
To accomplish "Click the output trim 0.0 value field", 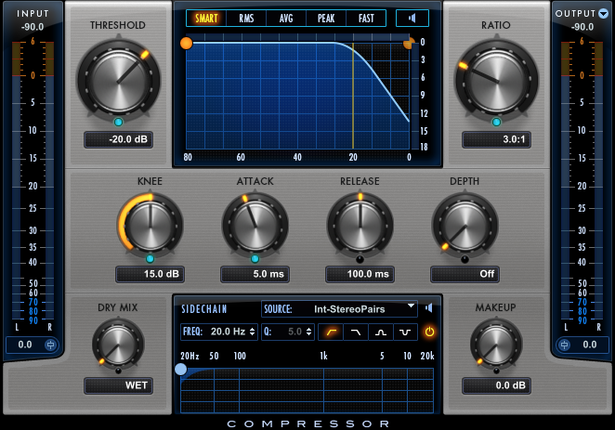I will coord(590,345).
